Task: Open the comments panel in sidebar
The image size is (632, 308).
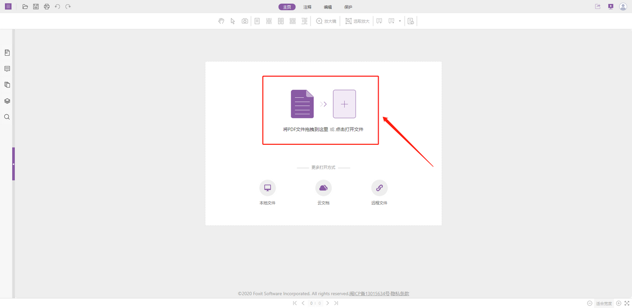Action: pos(7,68)
